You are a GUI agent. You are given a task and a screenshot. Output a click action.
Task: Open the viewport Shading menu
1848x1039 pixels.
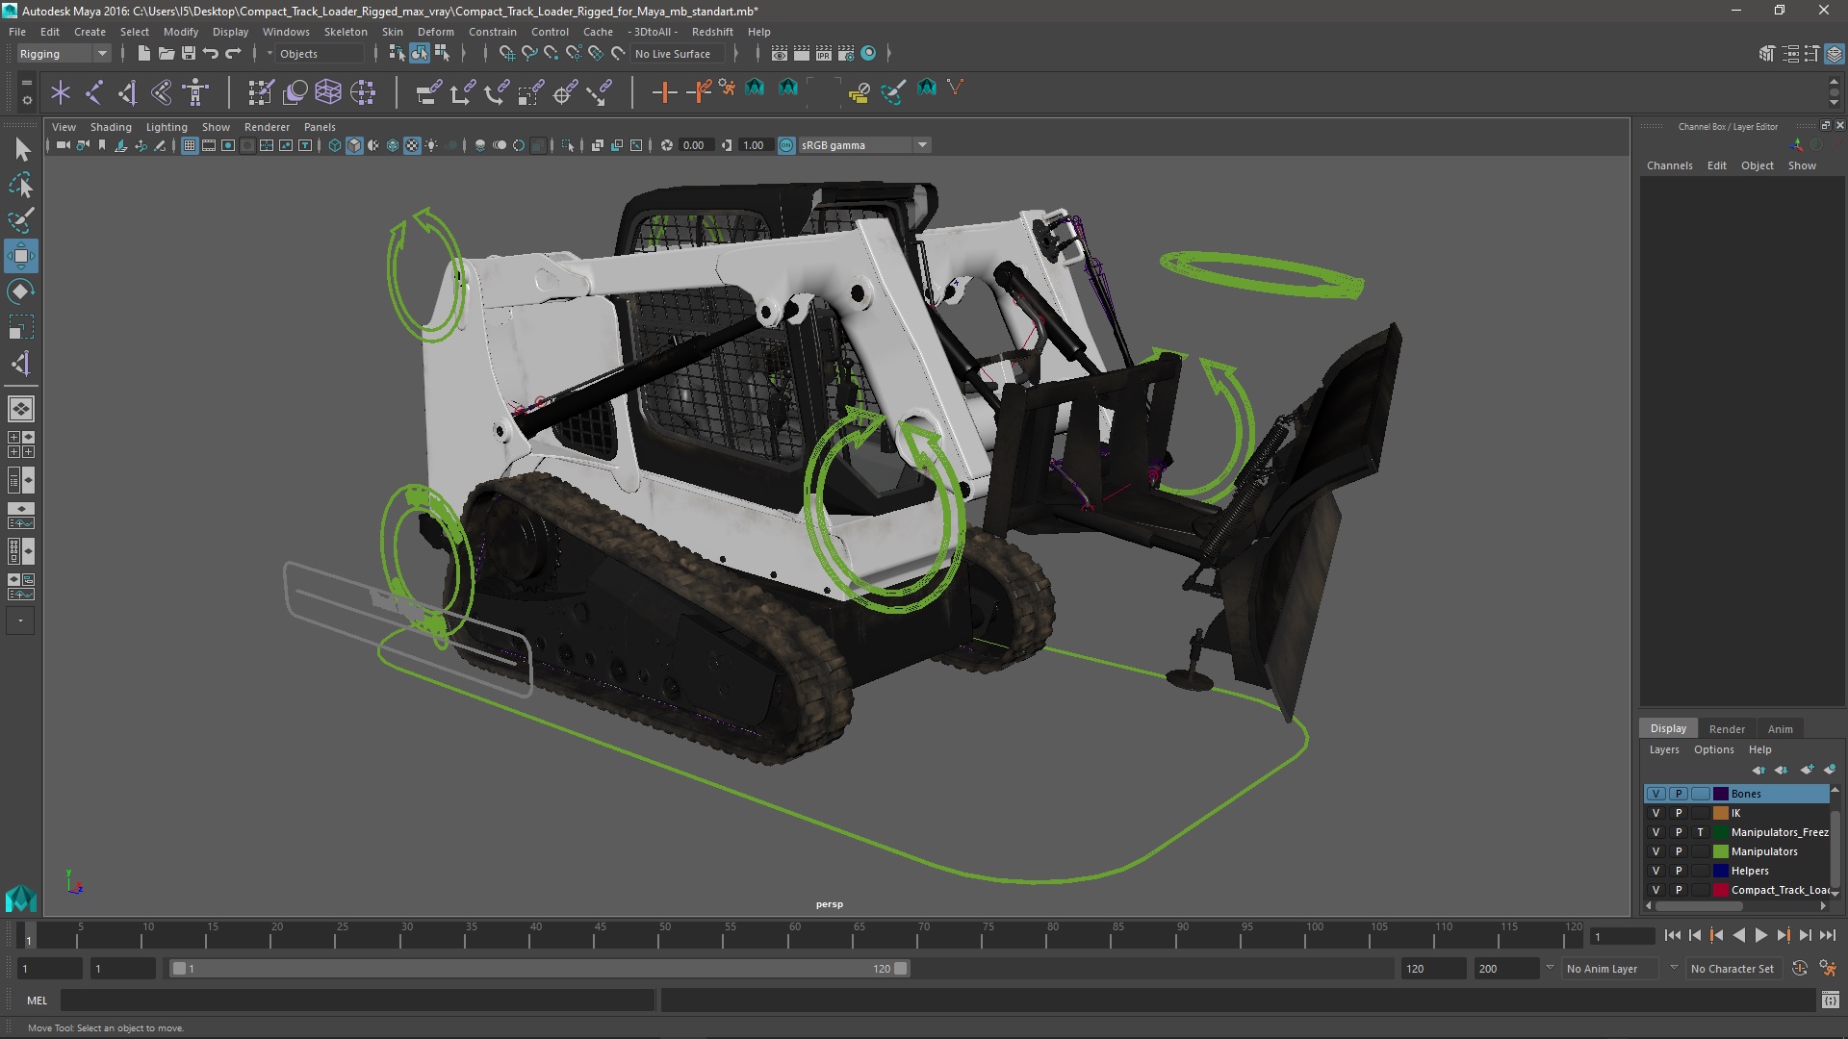[111, 127]
